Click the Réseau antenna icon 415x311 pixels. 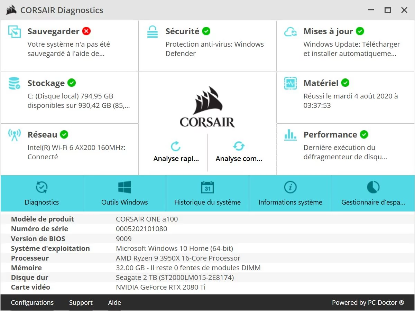tap(15, 135)
